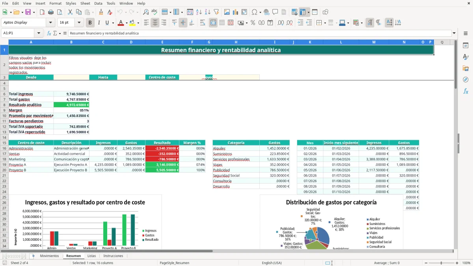Click Draw Functions shapes icon
Screen dimensions: 473x266
point(326,12)
